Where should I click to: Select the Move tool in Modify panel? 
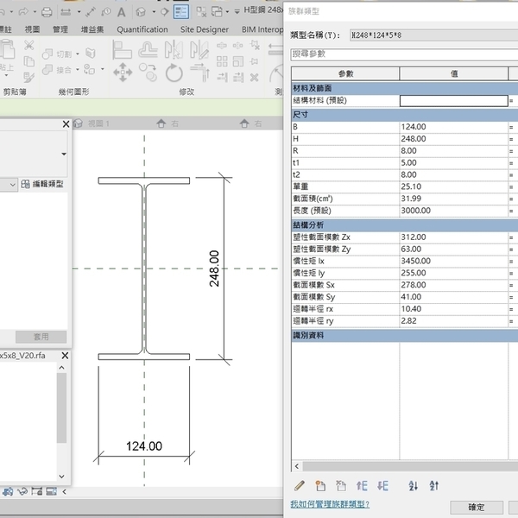[x=122, y=72]
